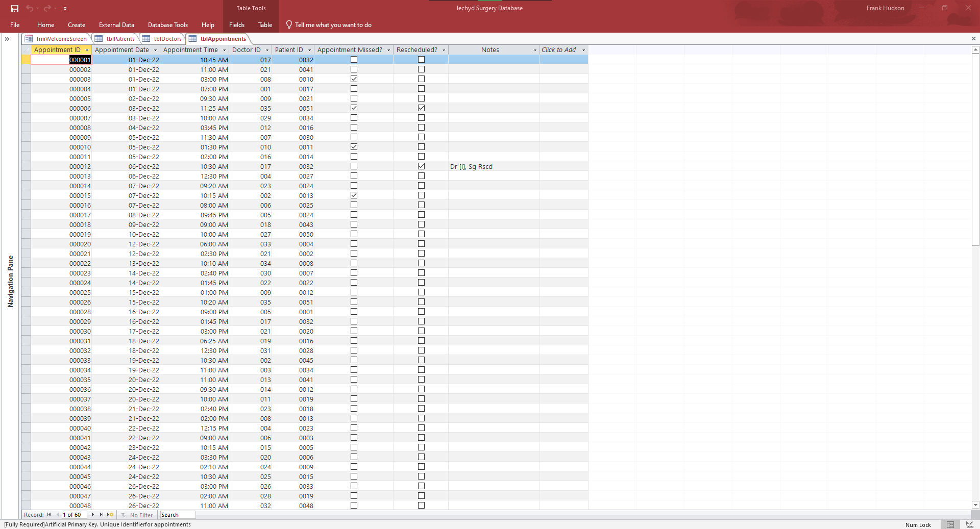Screen dimensions: 980x529
Task: Open the Doctor ID column filter dropdown
Action: tap(267, 49)
